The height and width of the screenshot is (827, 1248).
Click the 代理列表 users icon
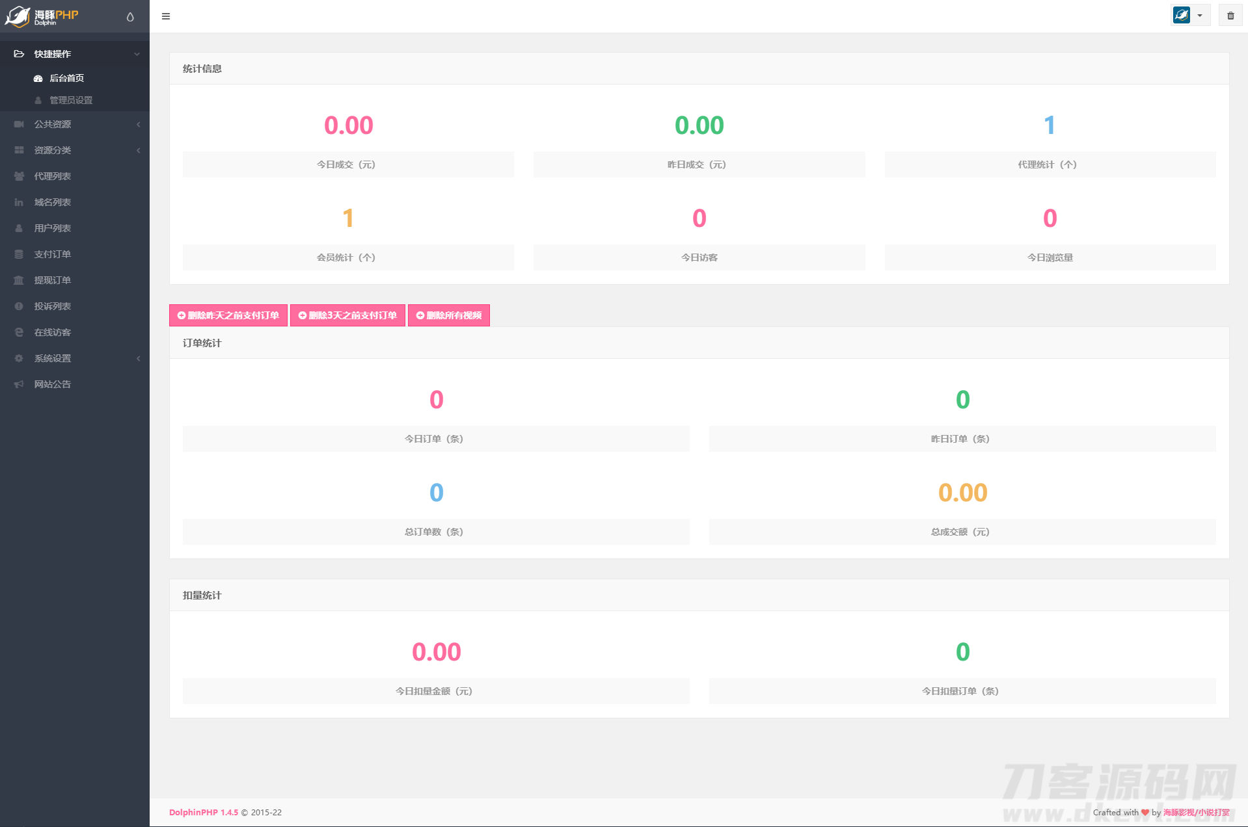pos(19,176)
